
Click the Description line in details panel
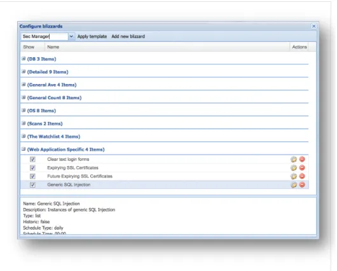coord(69,210)
